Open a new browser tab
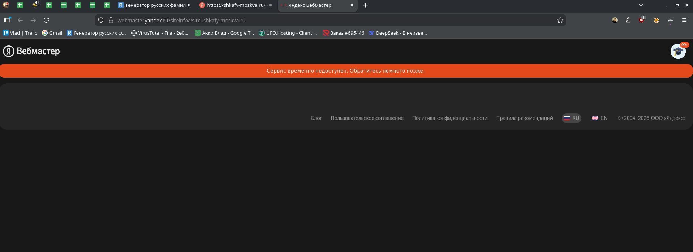The width and height of the screenshot is (693, 252). click(x=365, y=5)
